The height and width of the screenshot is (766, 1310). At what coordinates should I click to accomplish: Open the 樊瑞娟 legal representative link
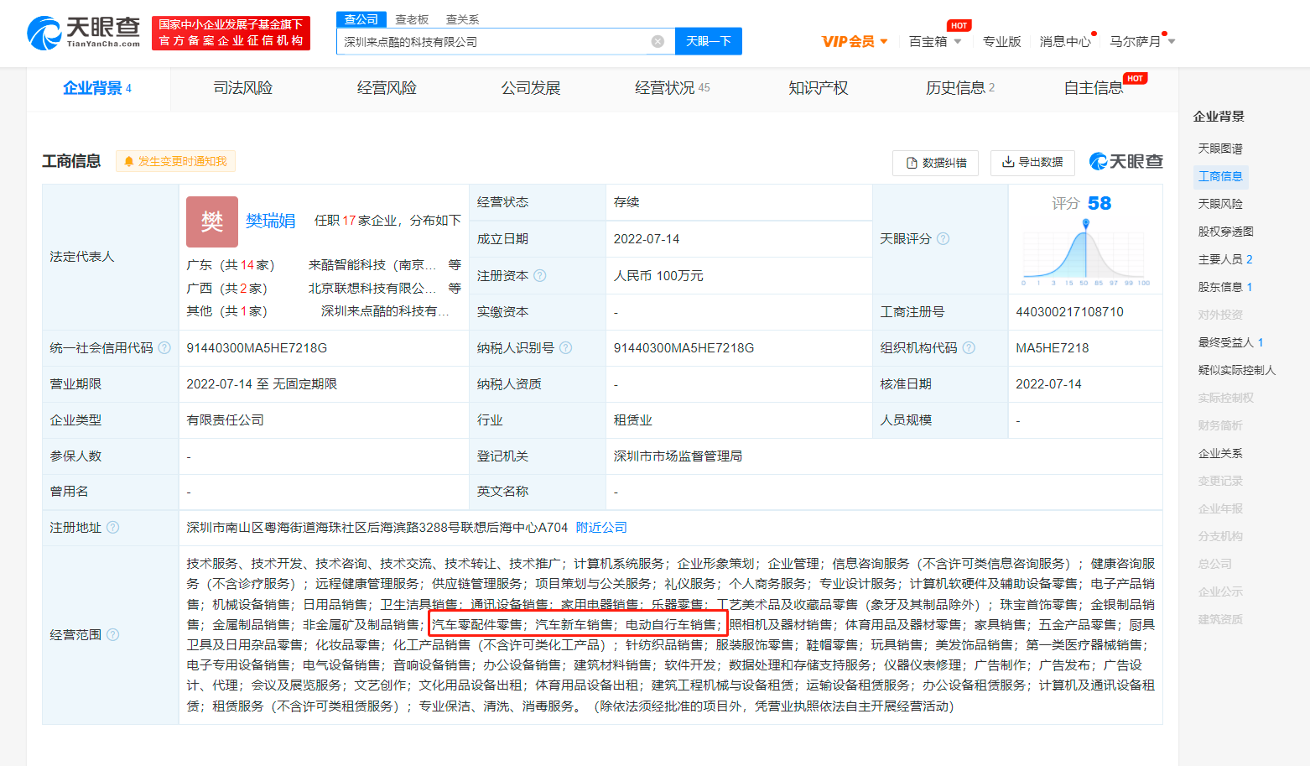pyautogui.click(x=270, y=221)
